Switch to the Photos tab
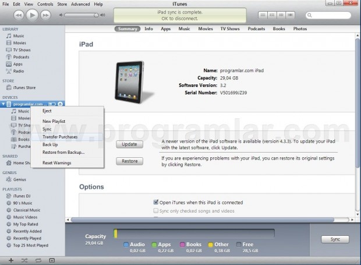The image size is (361, 265). pyautogui.click(x=300, y=29)
